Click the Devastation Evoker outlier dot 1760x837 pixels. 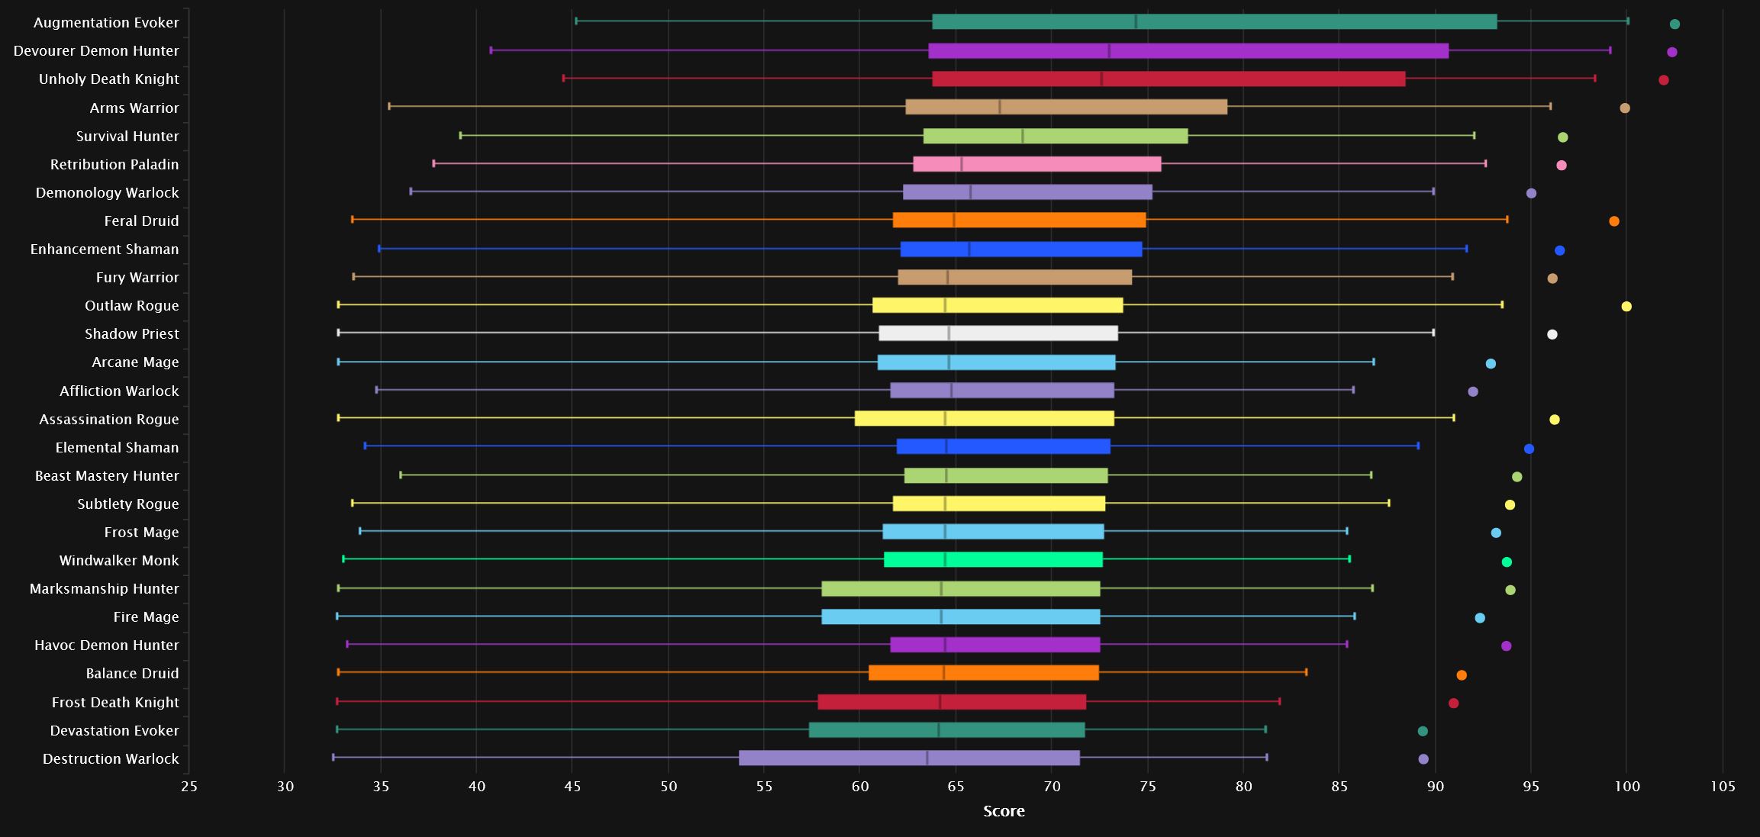(1423, 732)
